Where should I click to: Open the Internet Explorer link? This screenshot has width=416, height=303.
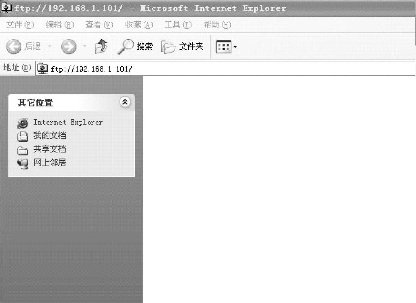68,122
